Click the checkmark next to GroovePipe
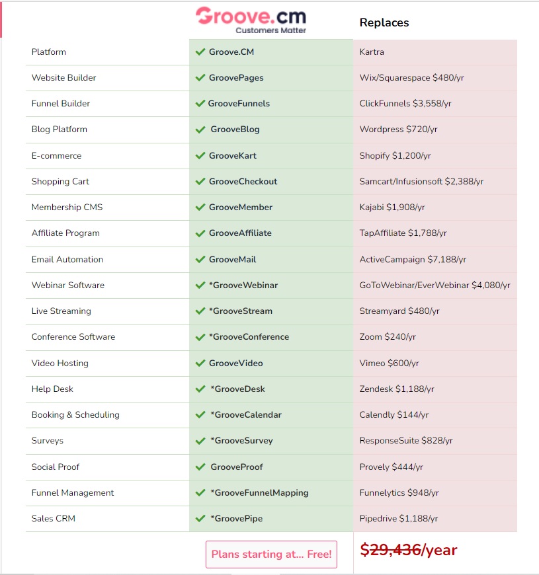The width and height of the screenshot is (539, 575). click(x=200, y=519)
